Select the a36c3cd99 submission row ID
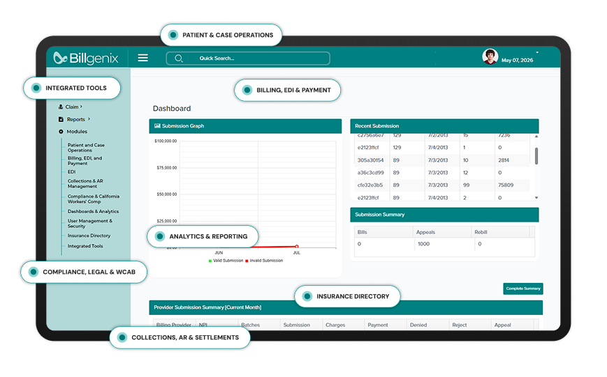The width and height of the screenshot is (607, 377). point(370,173)
